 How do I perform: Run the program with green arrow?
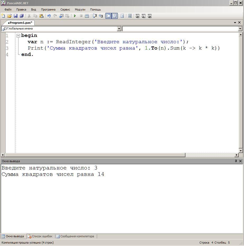(75, 16)
